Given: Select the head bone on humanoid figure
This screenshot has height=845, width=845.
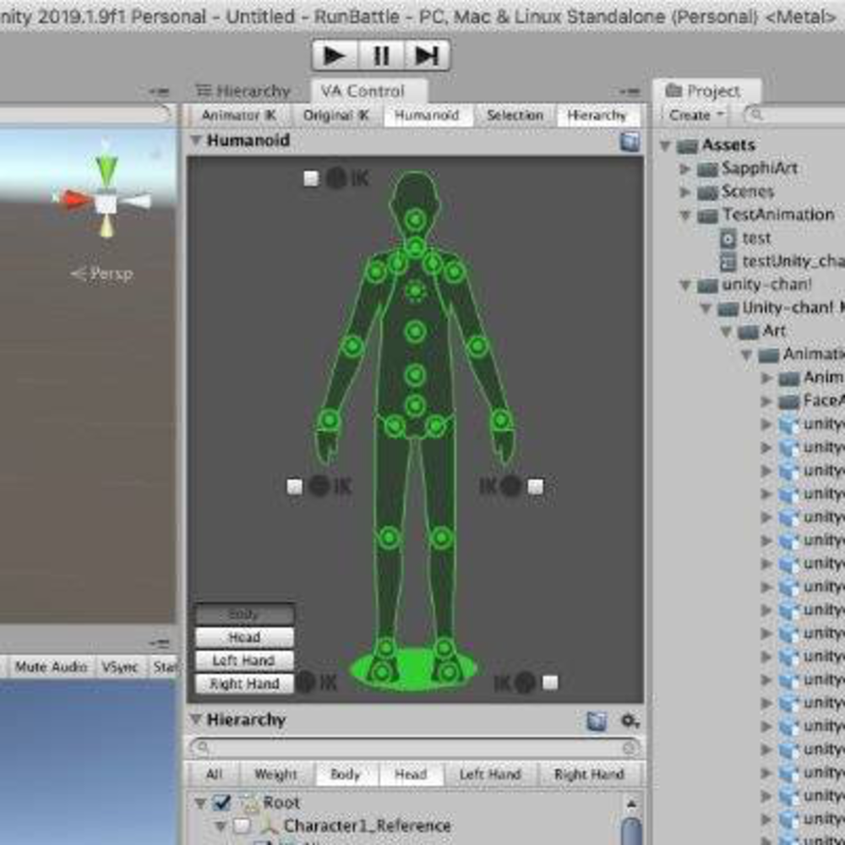Looking at the screenshot, I should 414,221.
